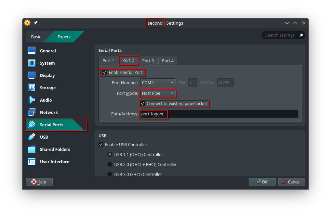The image size is (331, 216).
Task: Switch to the Basic settings tab
Action: (x=36, y=37)
